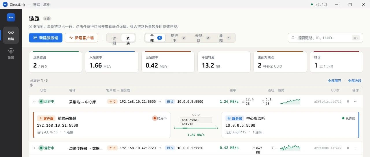The image size is (370, 157).
Task: Focus the 搜索链路、IP、UUID search field
Action: pos(325,38)
